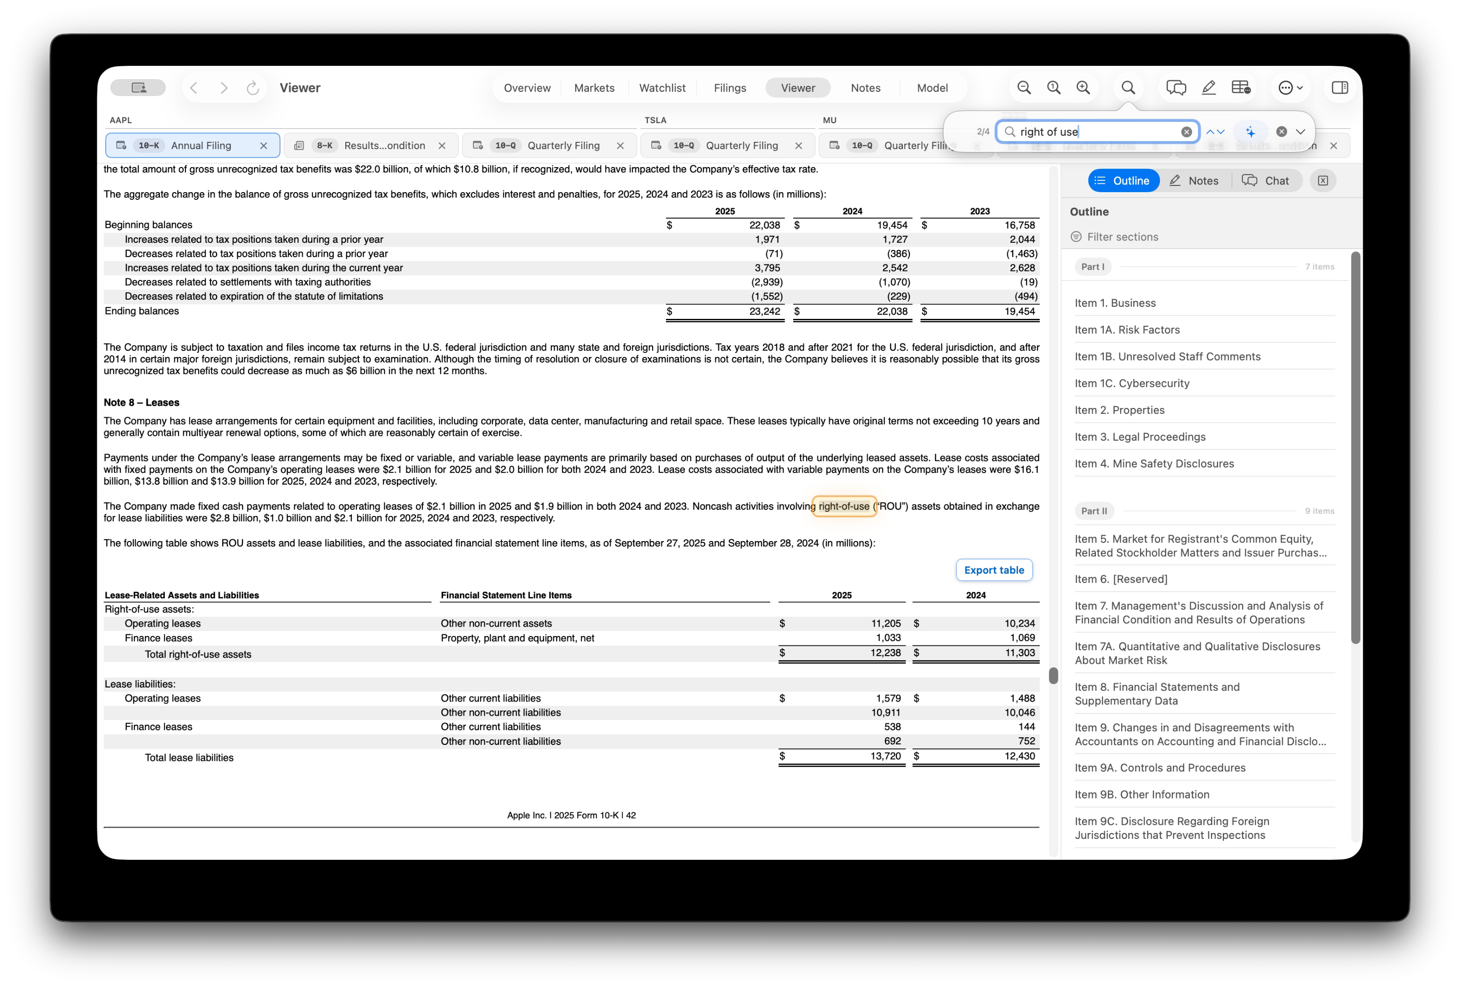The width and height of the screenshot is (1460, 988).
Task: Clear the search field text
Action: (x=1186, y=132)
